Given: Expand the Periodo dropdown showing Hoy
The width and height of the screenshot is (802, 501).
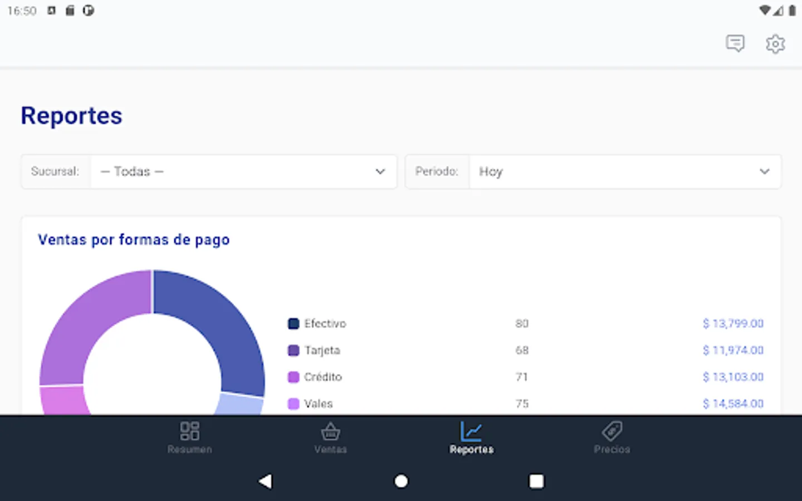Looking at the screenshot, I should (625, 171).
